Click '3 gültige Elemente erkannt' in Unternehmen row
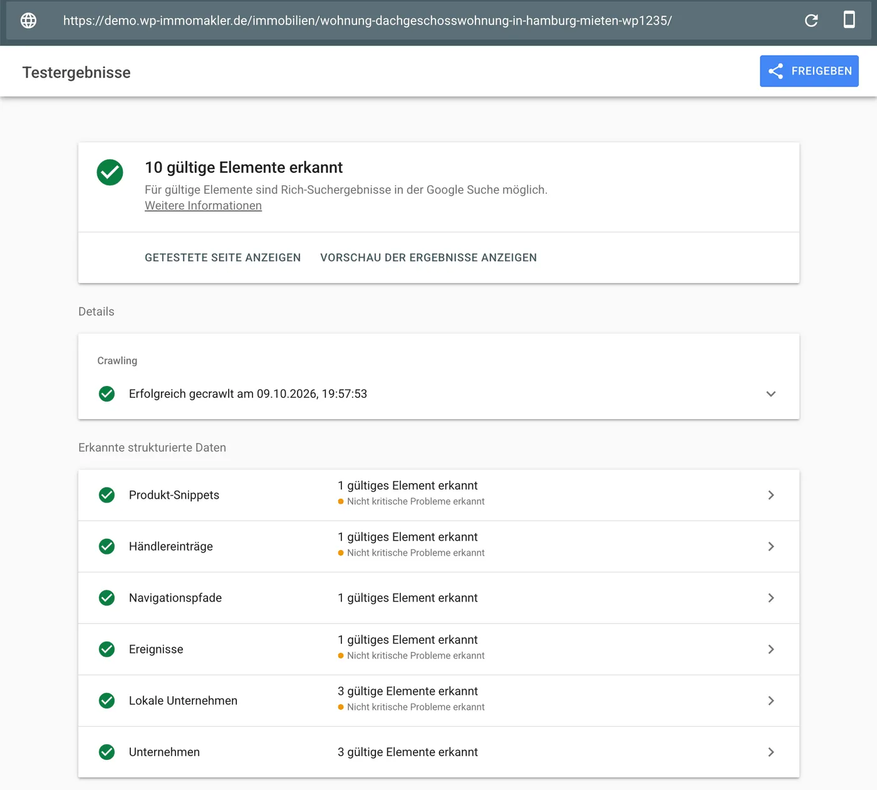Screen dimensions: 877x790 (x=408, y=752)
